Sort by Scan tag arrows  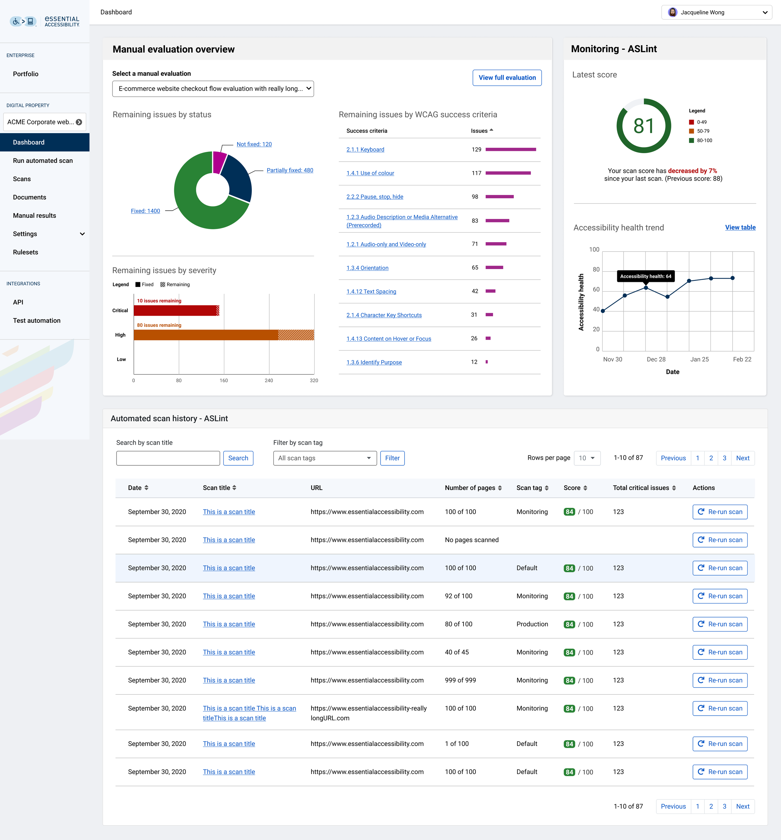coord(547,487)
